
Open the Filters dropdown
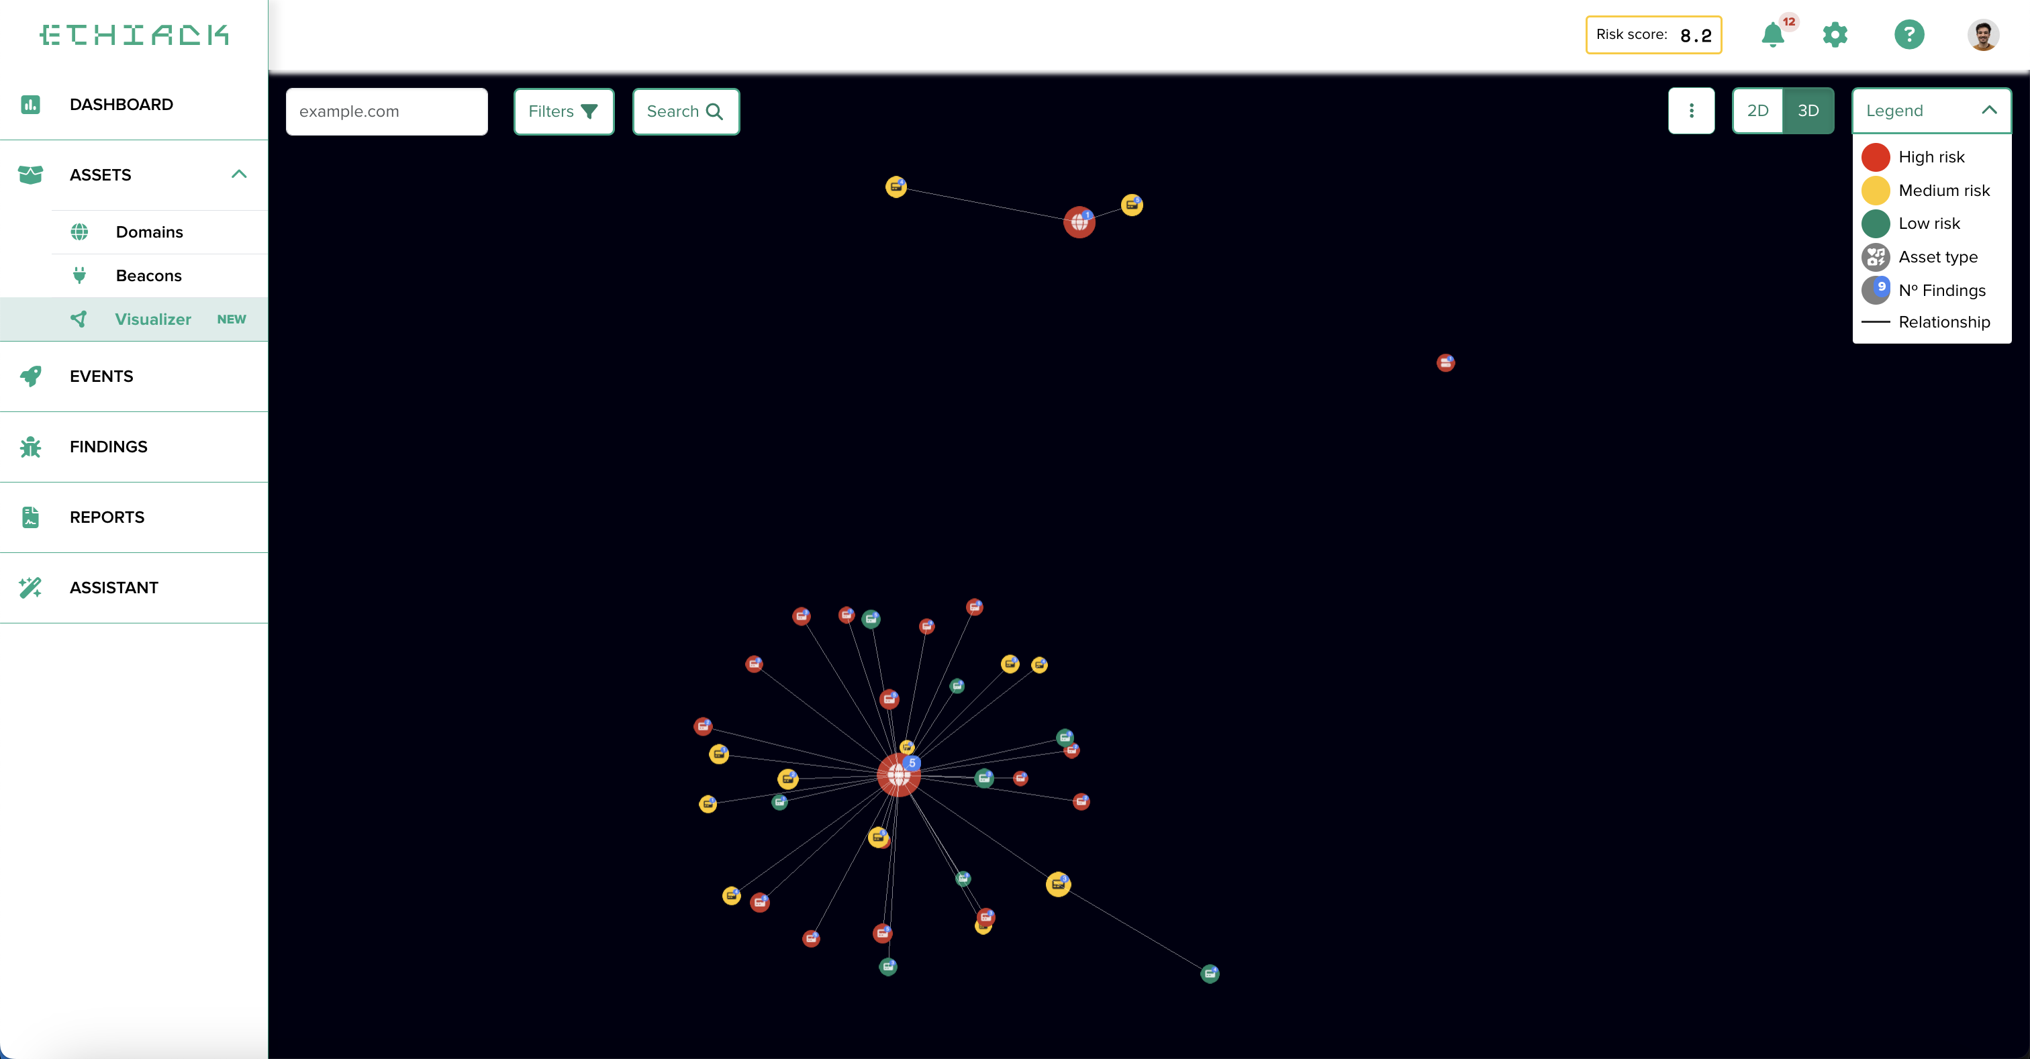click(x=563, y=111)
